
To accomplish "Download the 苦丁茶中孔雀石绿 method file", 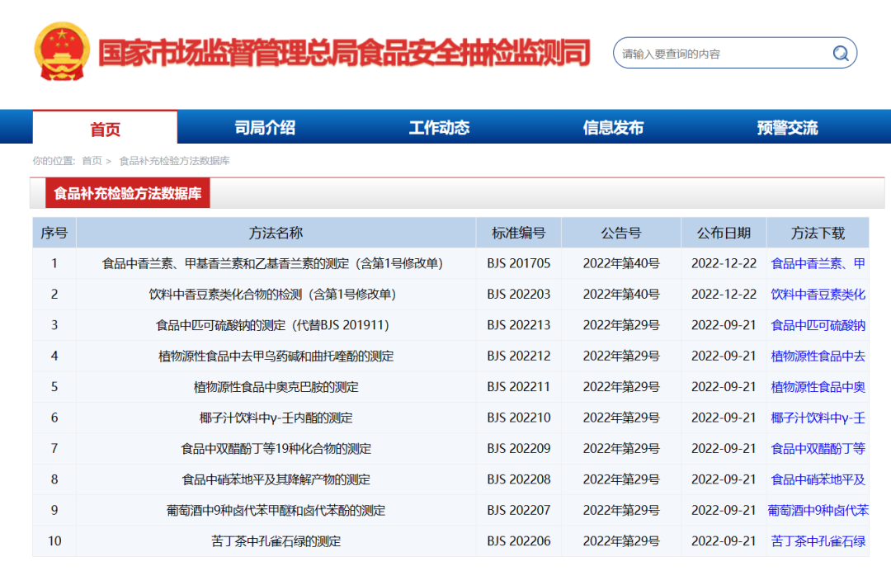I will coord(818,541).
